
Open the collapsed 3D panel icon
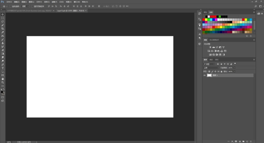[199, 44]
